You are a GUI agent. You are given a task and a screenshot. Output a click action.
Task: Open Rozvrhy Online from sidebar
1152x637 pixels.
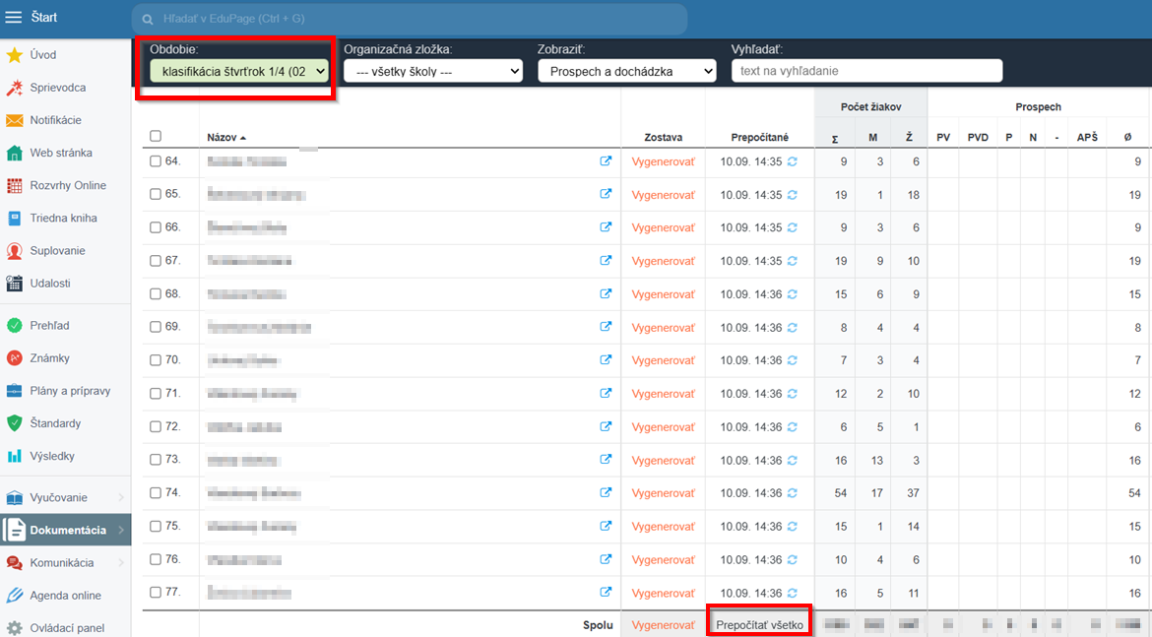tap(67, 185)
